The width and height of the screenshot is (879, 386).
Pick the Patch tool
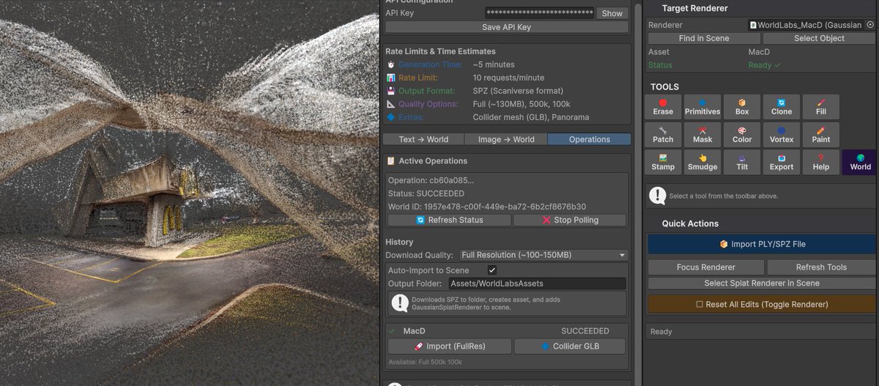[663, 135]
